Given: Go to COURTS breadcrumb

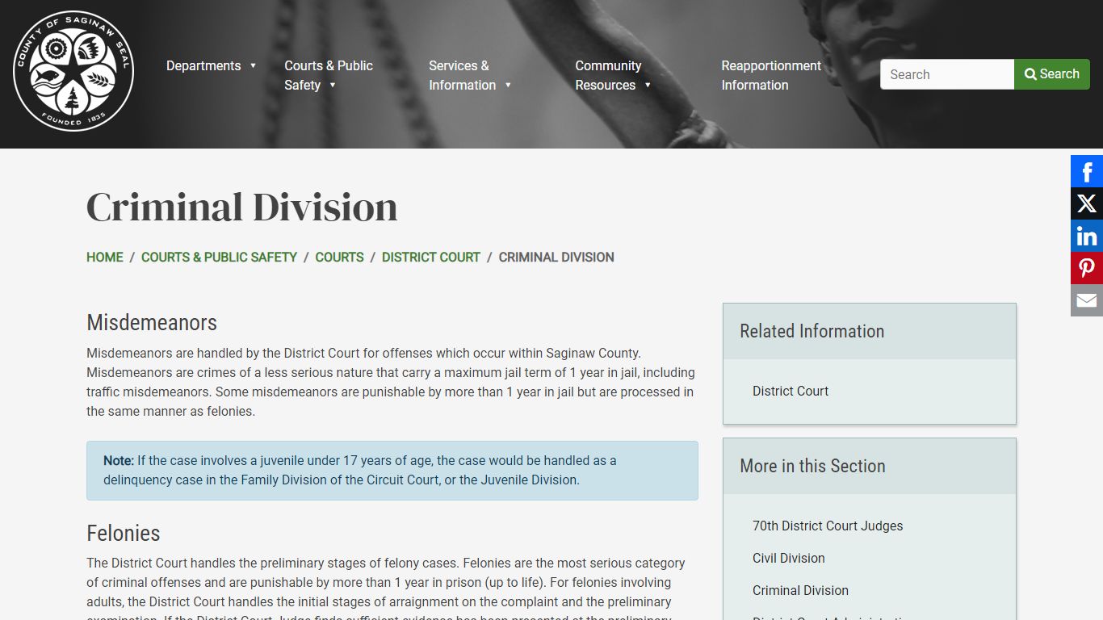Looking at the screenshot, I should point(339,257).
